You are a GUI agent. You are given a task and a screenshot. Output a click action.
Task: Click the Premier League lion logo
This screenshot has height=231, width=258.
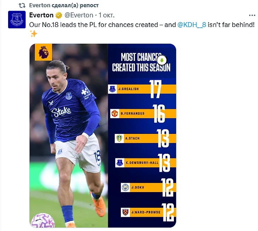click(43, 52)
